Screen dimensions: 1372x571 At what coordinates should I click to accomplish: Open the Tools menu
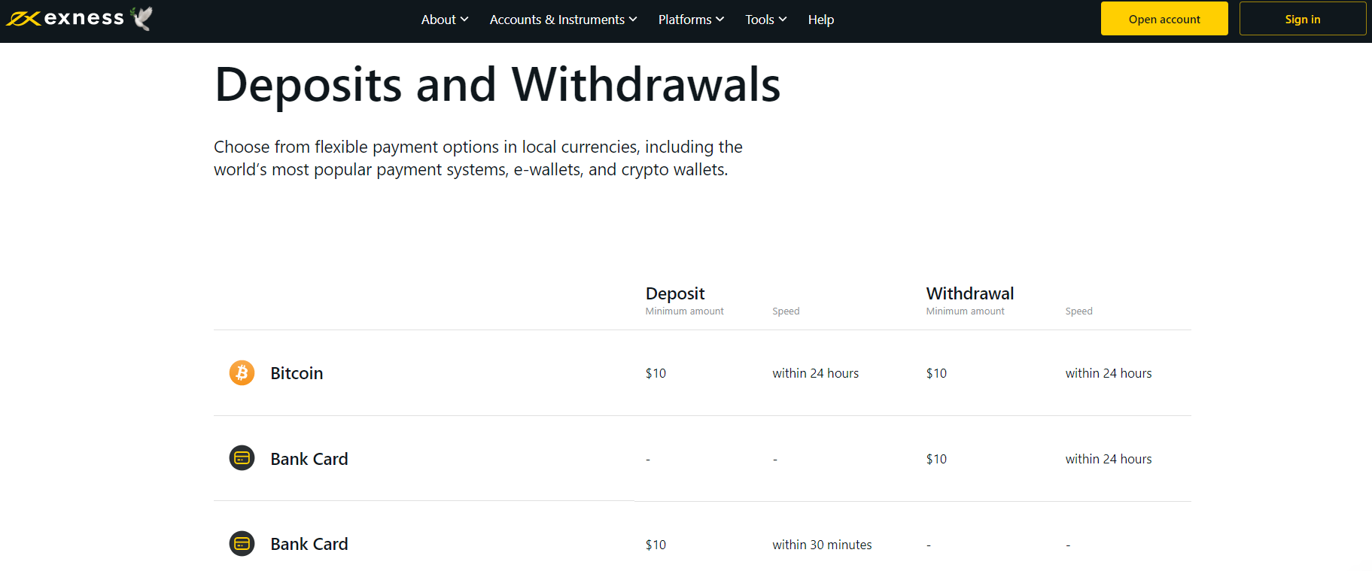pos(766,20)
